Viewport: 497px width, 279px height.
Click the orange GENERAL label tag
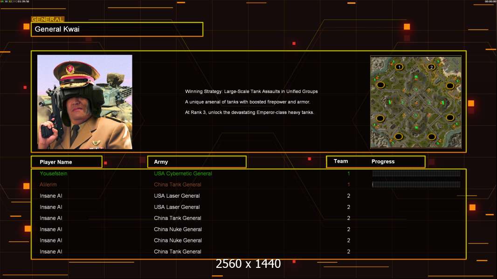point(48,20)
